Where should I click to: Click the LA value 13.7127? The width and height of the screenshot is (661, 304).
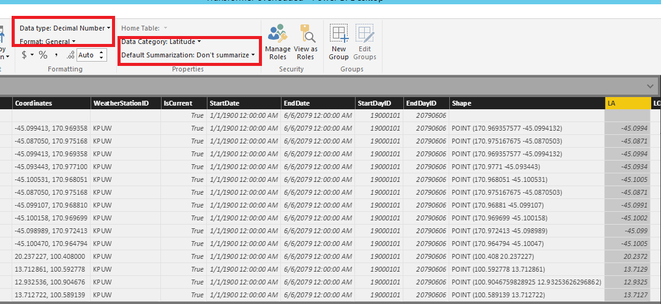tap(628, 295)
